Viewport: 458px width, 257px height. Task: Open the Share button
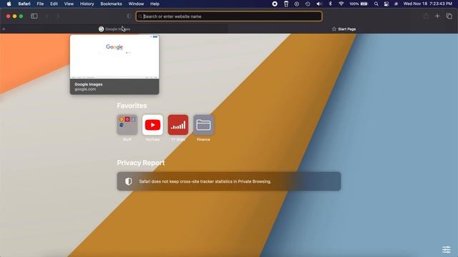(426, 16)
